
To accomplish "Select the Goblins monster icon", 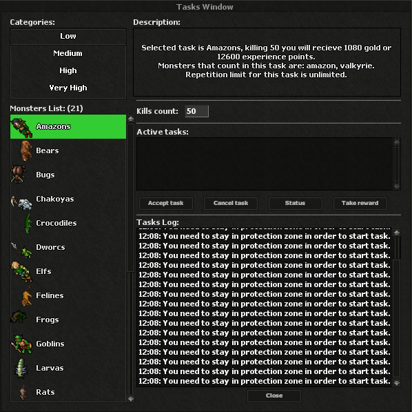I will click(x=21, y=344).
